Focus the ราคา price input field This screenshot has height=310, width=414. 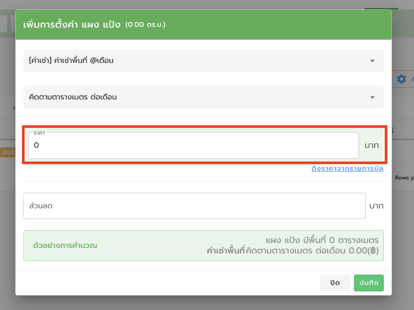pos(193,145)
